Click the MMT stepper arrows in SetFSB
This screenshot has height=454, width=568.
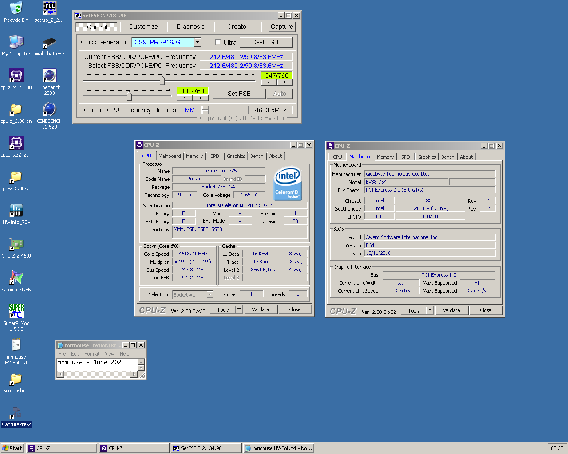point(205,110)
